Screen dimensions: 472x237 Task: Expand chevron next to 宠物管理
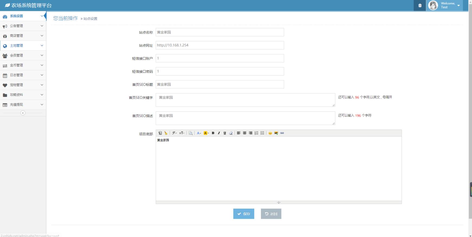(x=42, y=85)
